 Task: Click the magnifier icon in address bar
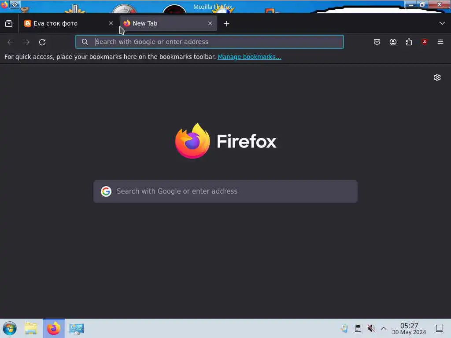[85, 42]
